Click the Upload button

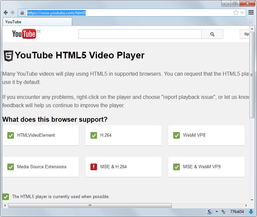[x=245, y=34]
